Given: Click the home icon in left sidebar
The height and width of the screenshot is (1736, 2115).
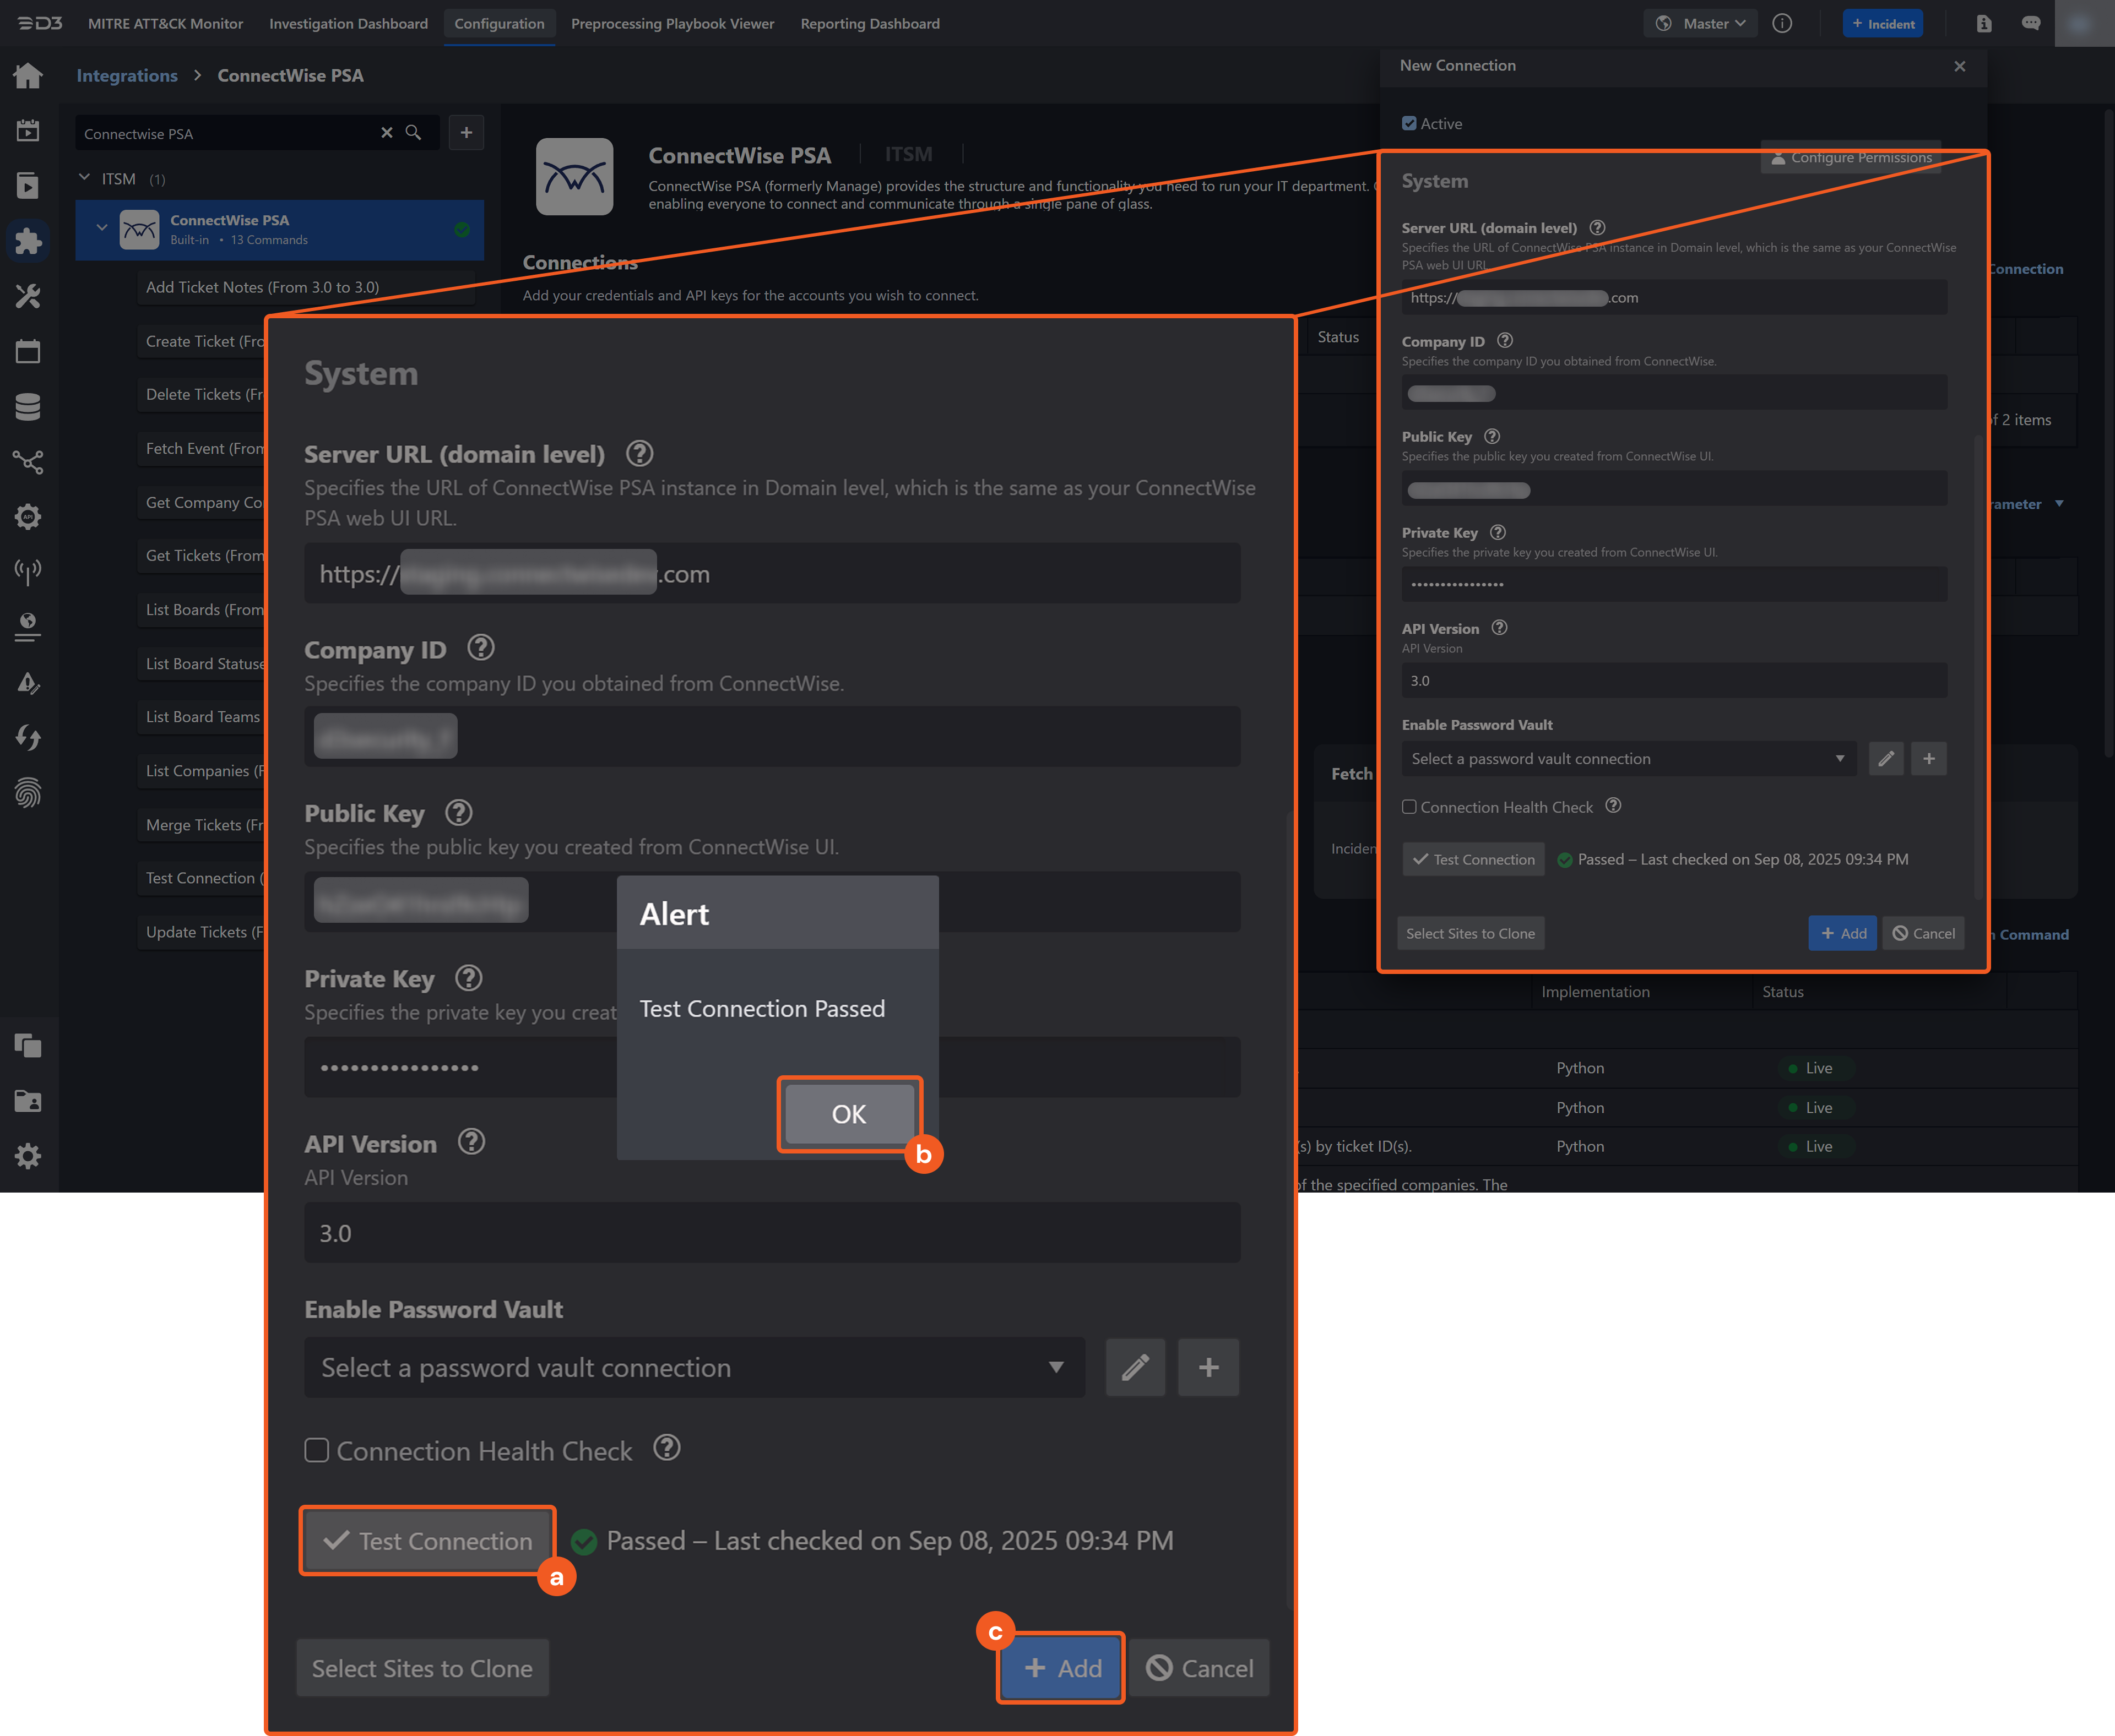Looking at the screenshot, I should pyautogui.click(x=28, y=75).
